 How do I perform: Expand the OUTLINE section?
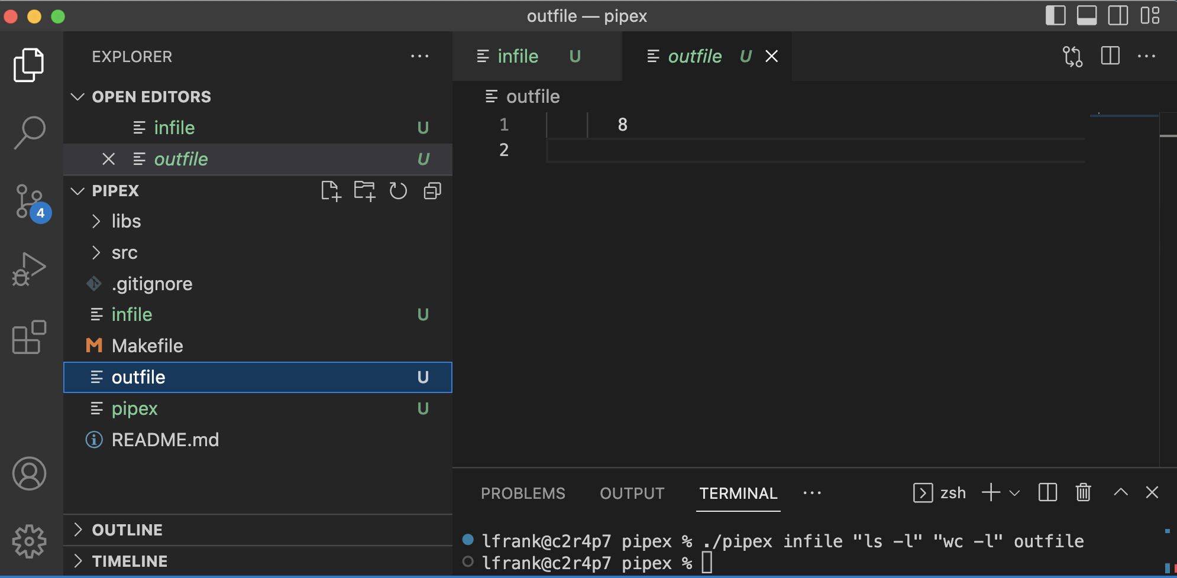pos(258,530)
